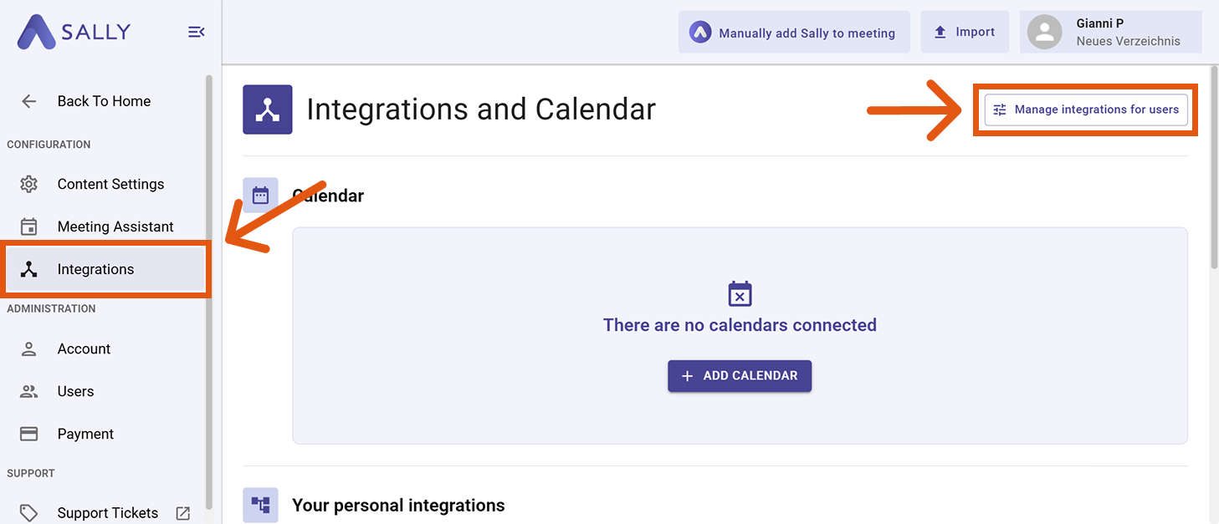Screen dimensions: 1219x524
Task: Open Support Tickets in the sidebar
Action: click(107, 513)
